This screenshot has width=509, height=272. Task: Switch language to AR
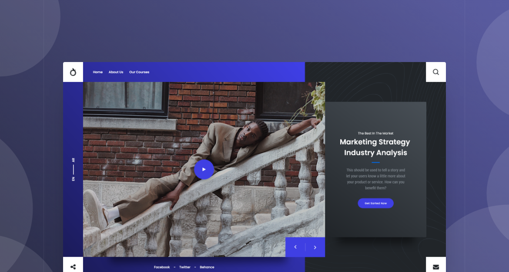(73, 160)
